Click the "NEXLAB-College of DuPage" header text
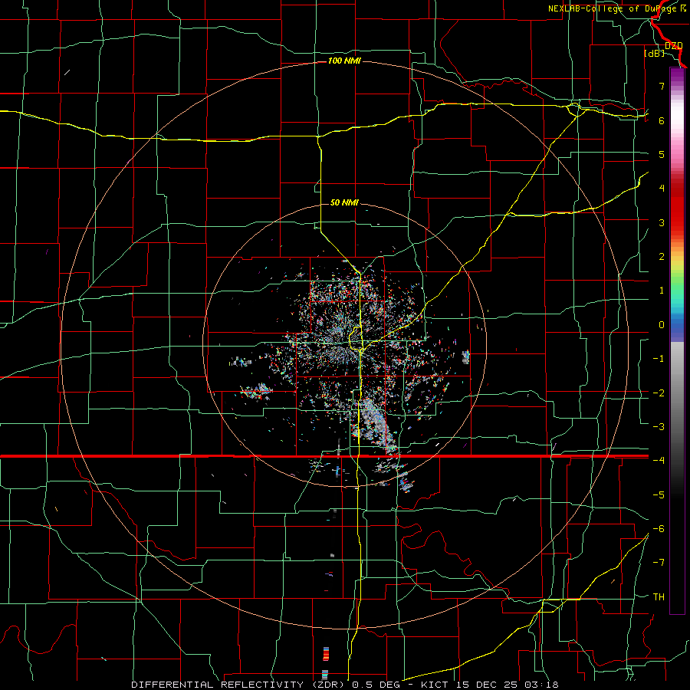Image resolution: width=690 pixels, height=690 pixels. click(x=614, y=8)
